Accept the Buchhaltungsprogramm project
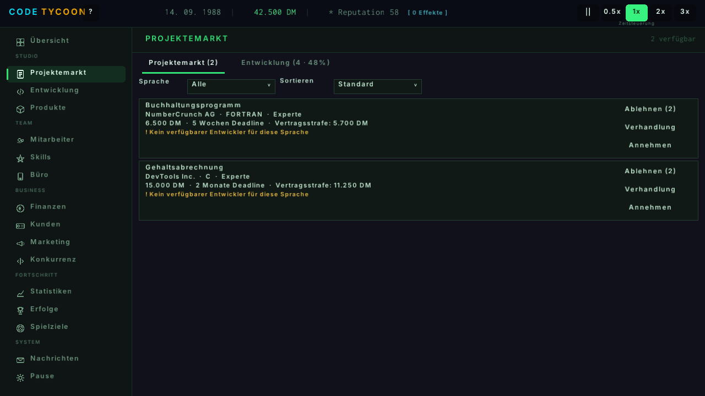 650,145
